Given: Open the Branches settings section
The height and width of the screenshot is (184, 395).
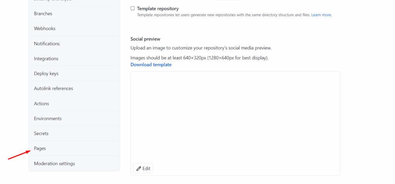Looking at the screenshot, I should pos(74,14).
